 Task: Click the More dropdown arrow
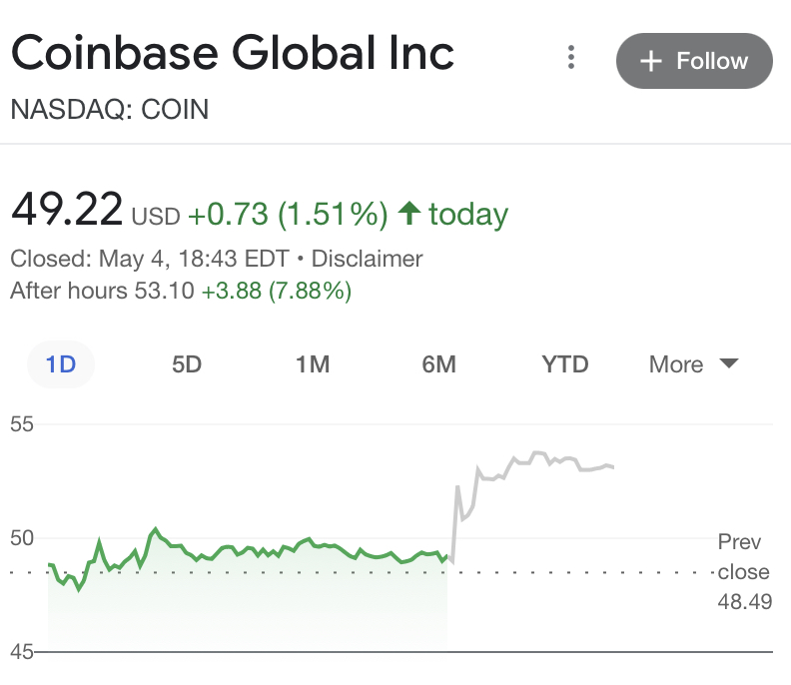(x=728, y=363)
